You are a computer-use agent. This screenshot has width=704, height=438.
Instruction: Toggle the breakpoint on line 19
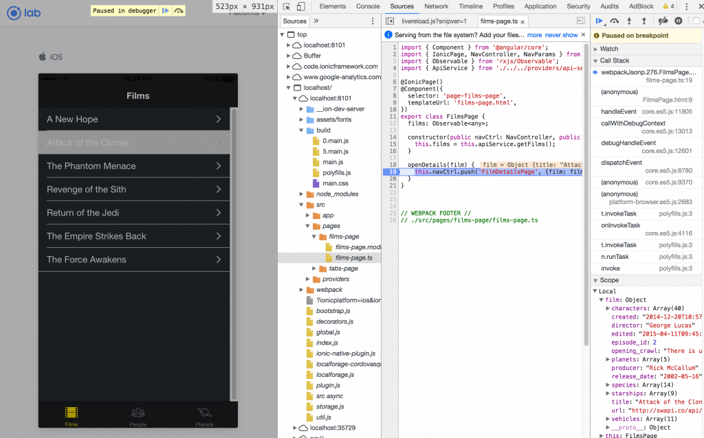[392, 172]
